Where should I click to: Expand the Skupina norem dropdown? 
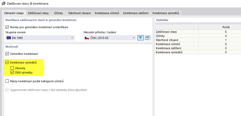[72, 38]
